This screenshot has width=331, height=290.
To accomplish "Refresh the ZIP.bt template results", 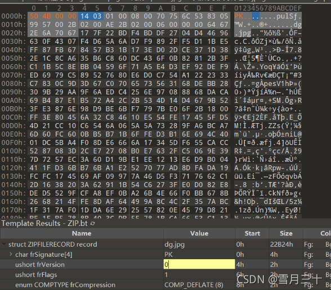I will click(92, 224).
